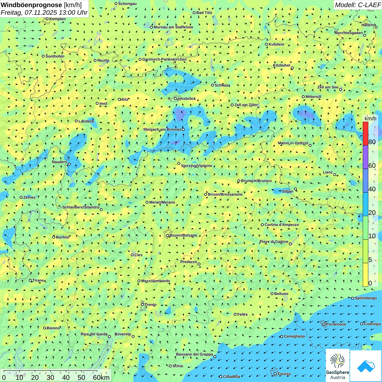This screenshot has height=382, width=382.
Task: Click the yellow 0-5 km/h legend color
Action: [x=365, y=275]
